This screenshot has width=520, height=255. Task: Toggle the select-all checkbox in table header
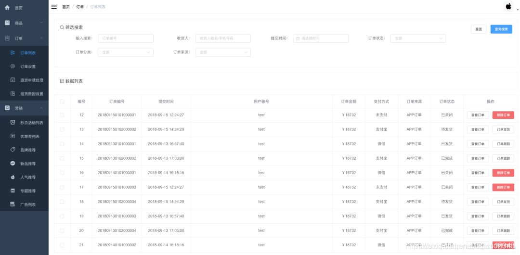point(62,102)
